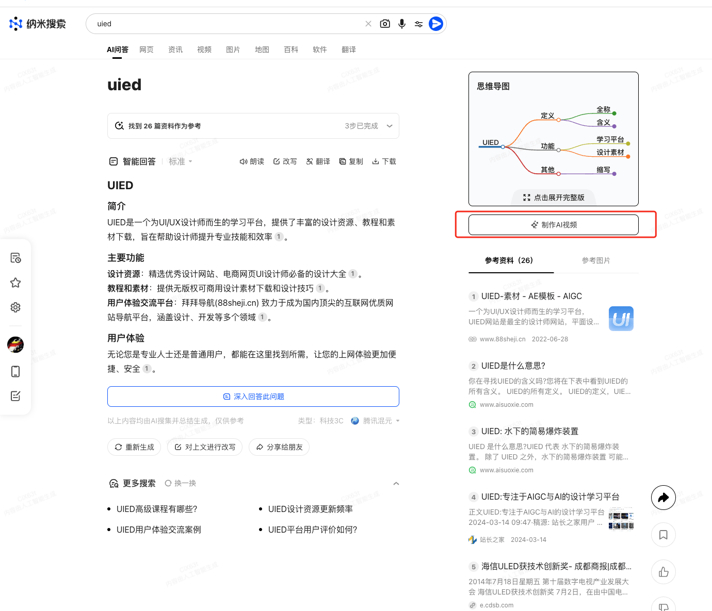This screenshot has width=712, height=611.
Task: Click the 定义 node in mind map
Action: tap(547, 115)
